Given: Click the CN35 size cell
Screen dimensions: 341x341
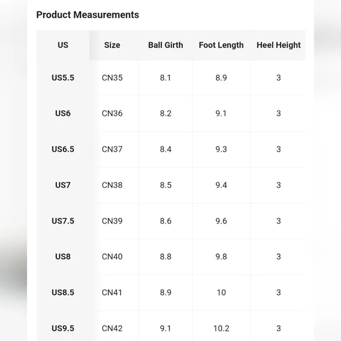Looking at the screenshot, I should [x=112, y=78].
